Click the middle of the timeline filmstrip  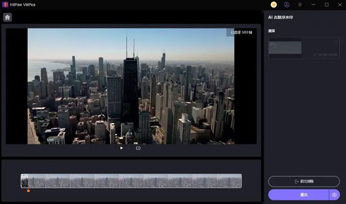click(131, 181)
